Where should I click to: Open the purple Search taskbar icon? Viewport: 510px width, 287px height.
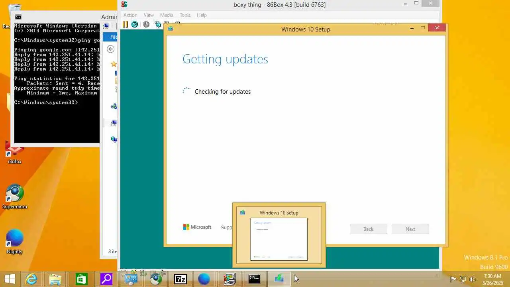coord(106,279)
